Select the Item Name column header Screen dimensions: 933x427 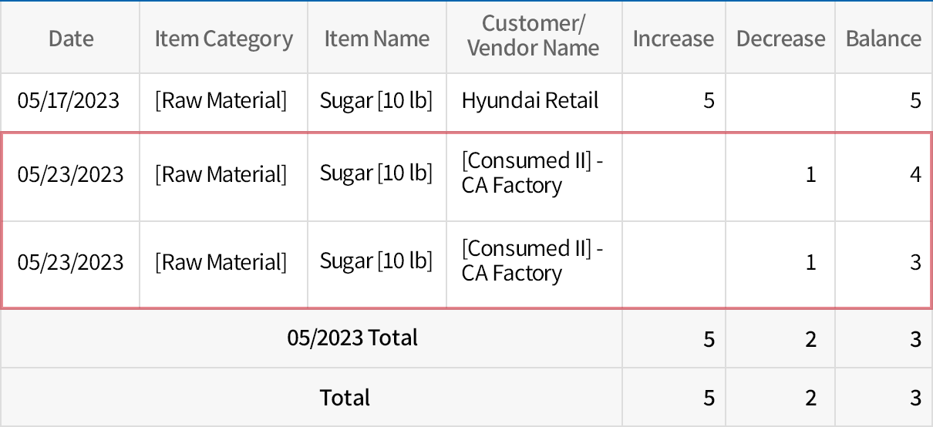point(376,39)
